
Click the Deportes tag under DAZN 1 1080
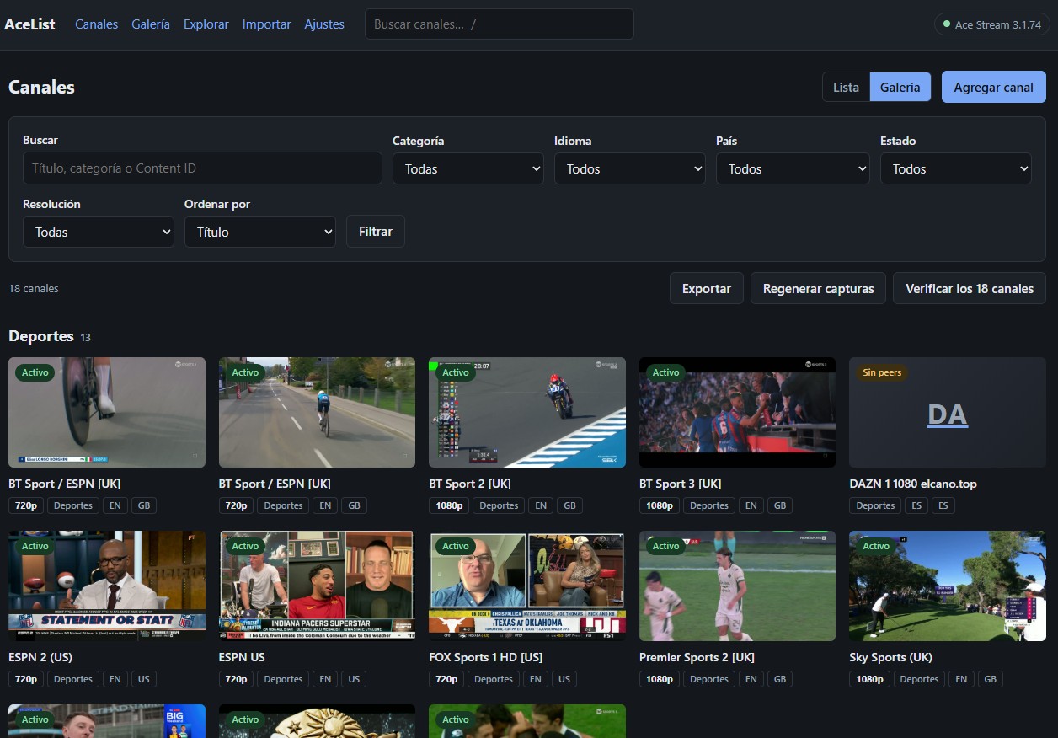875,505
